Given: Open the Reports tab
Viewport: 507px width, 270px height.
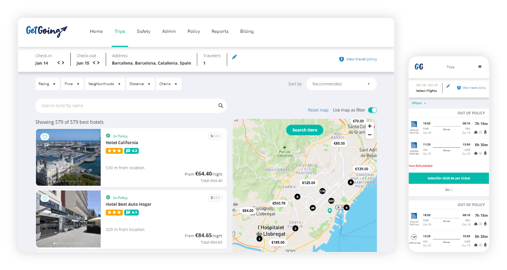Looking at the screenshot, I should [x=220, y=31].
